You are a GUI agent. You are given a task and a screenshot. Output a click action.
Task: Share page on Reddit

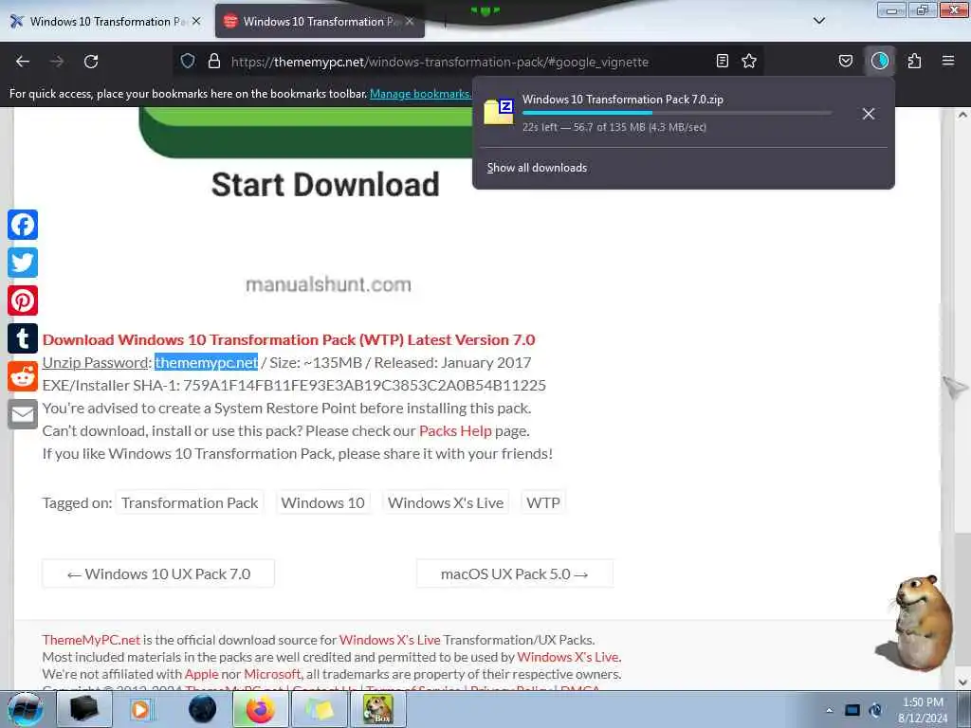(23, 376)
